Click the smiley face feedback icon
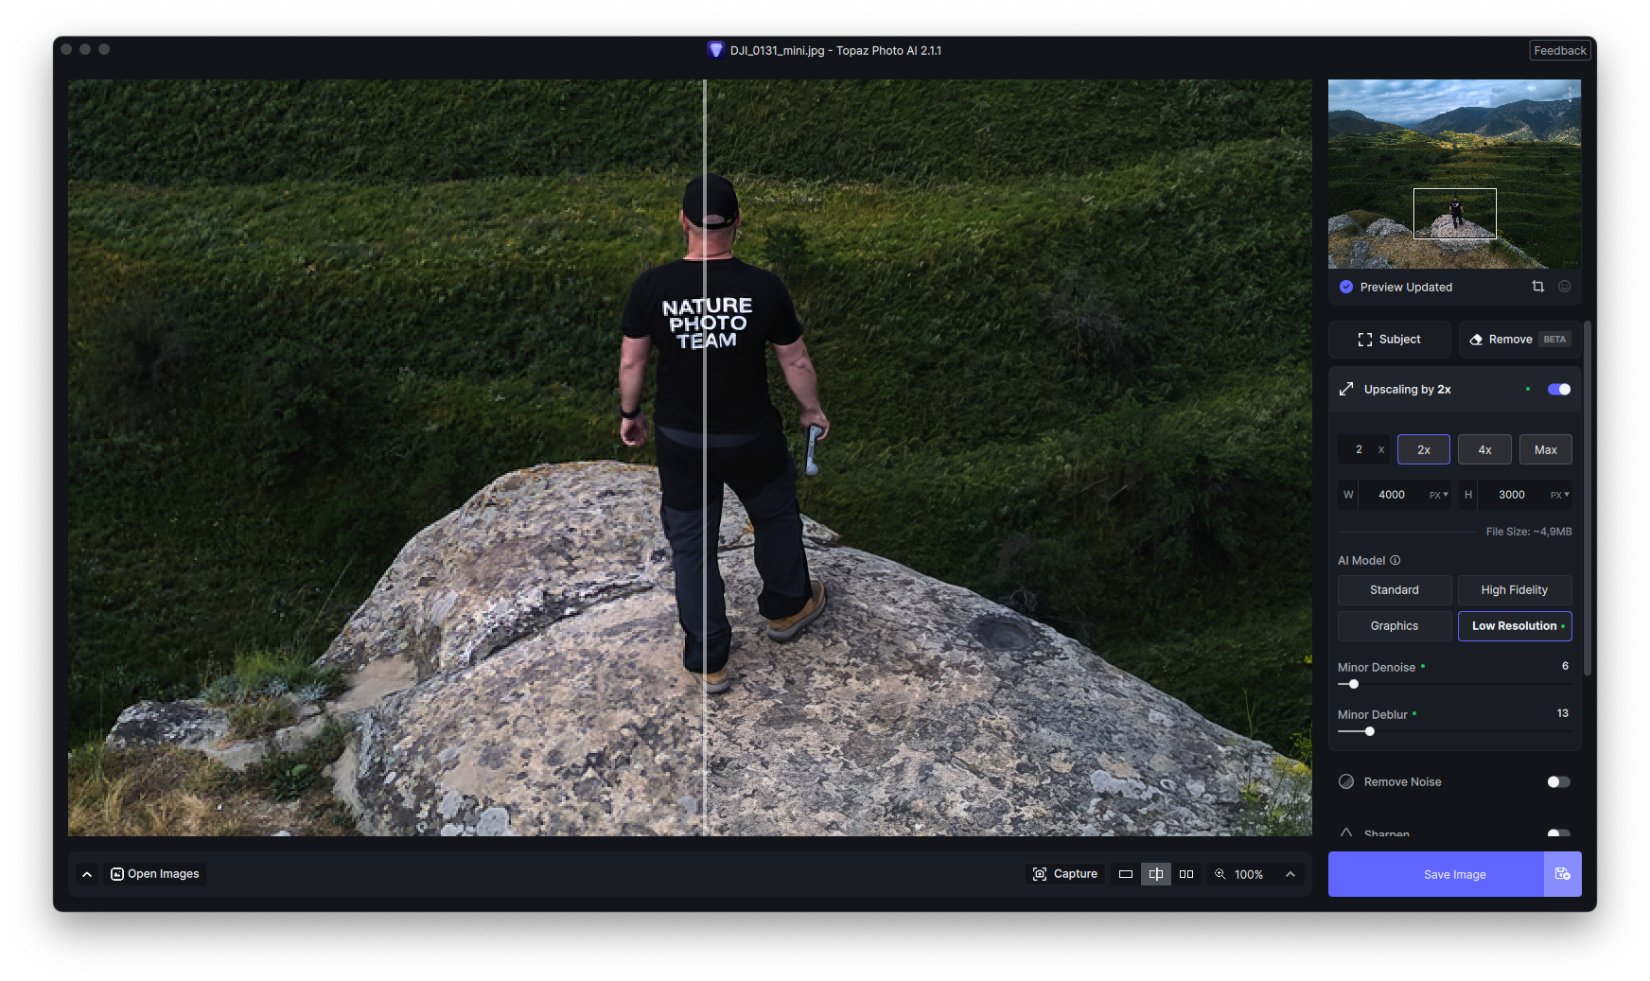Image resolution: width=1650 pixels, height=981 pixels. click(x=1564, y=287)
